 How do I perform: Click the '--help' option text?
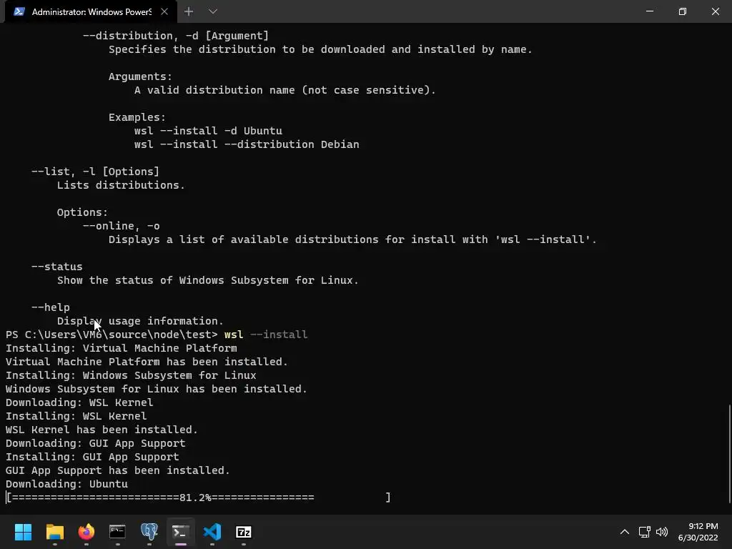coord(51,307)
